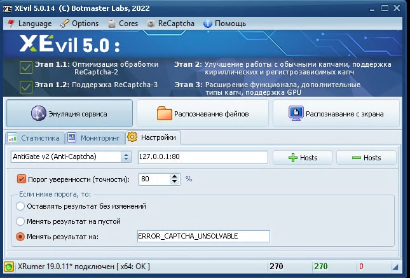The width and height of the screenshot is (410, 278).
Task: Select Распознавание с экрана mode button
Action: point(336,113)
